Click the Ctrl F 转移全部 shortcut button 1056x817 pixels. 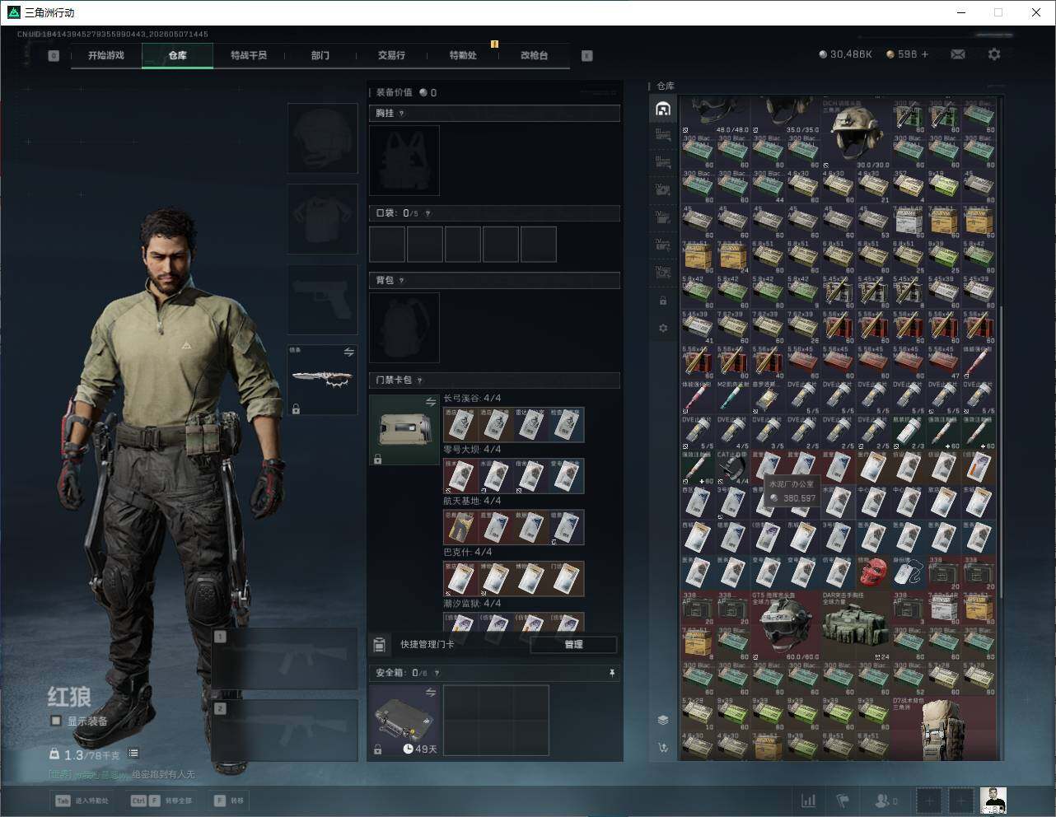coord(161,801)
